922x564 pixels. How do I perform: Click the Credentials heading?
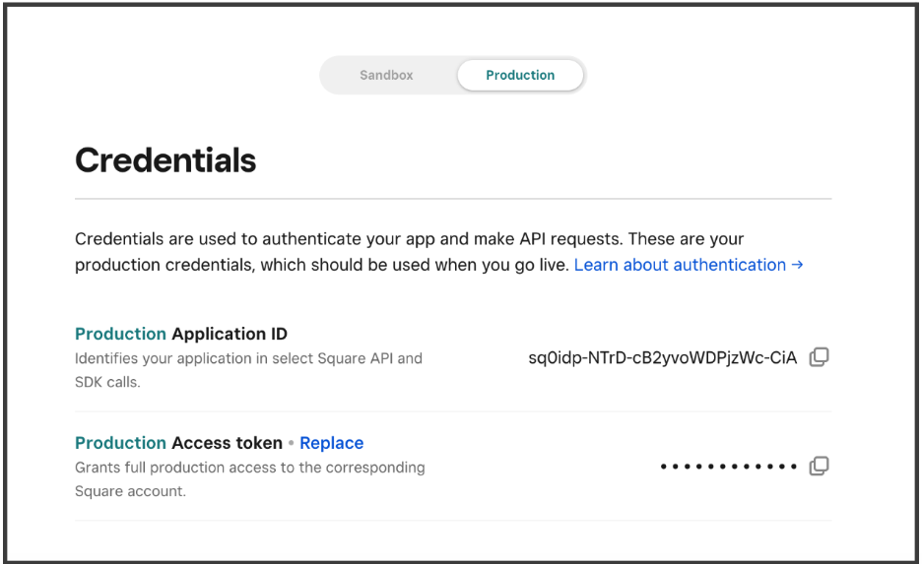click(165, 160)
